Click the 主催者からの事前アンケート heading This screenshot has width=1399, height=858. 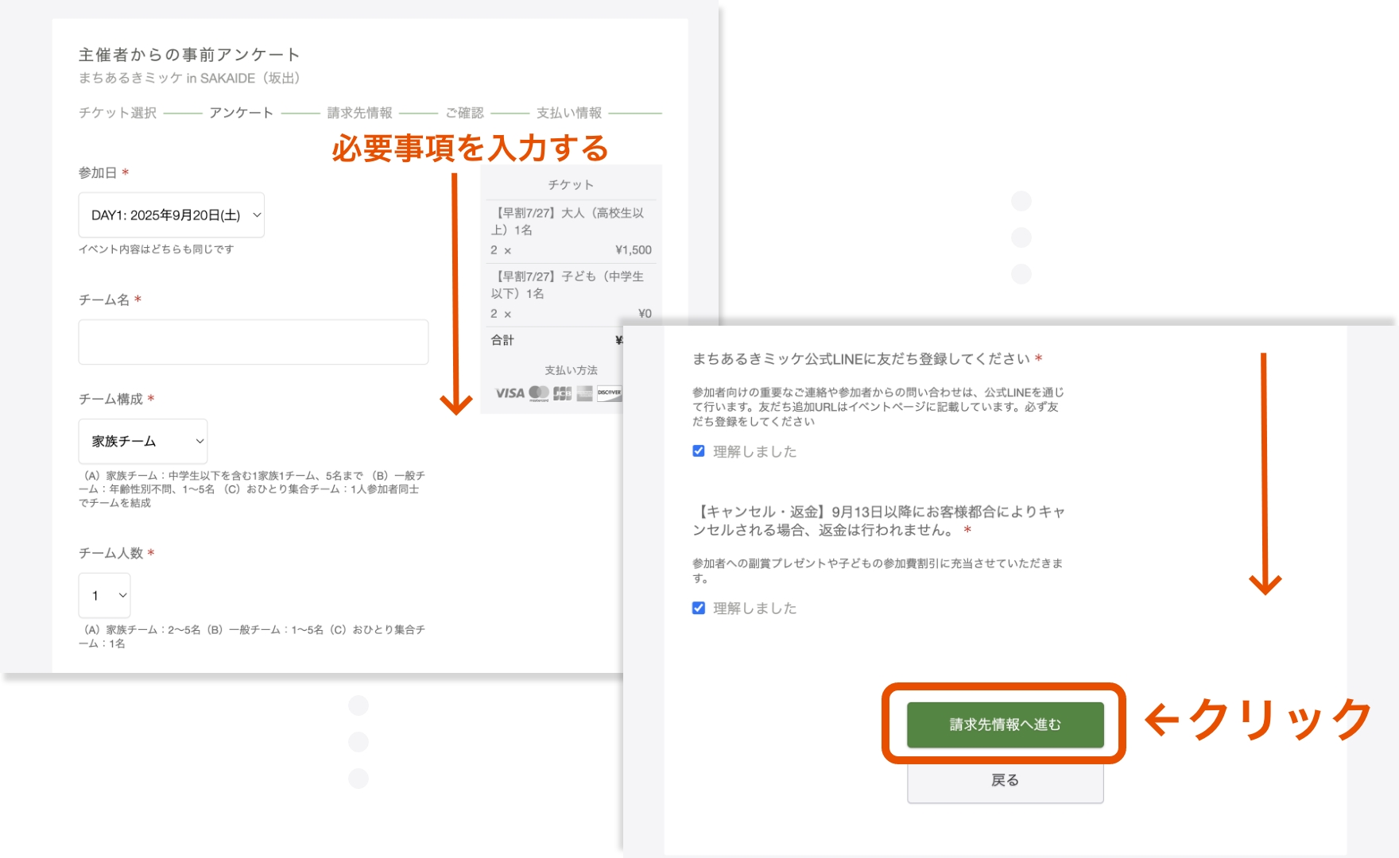coord(189,54)
